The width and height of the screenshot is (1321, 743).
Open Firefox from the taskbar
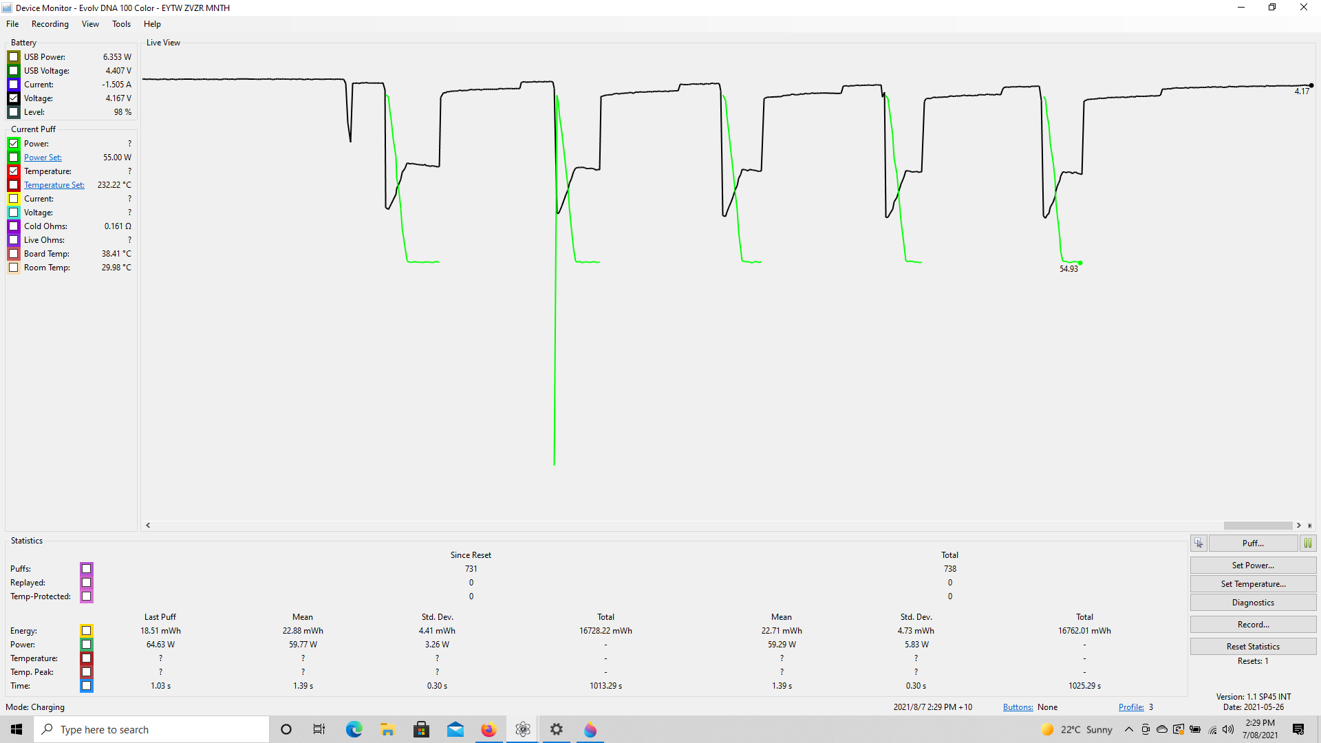click(488, 729)
